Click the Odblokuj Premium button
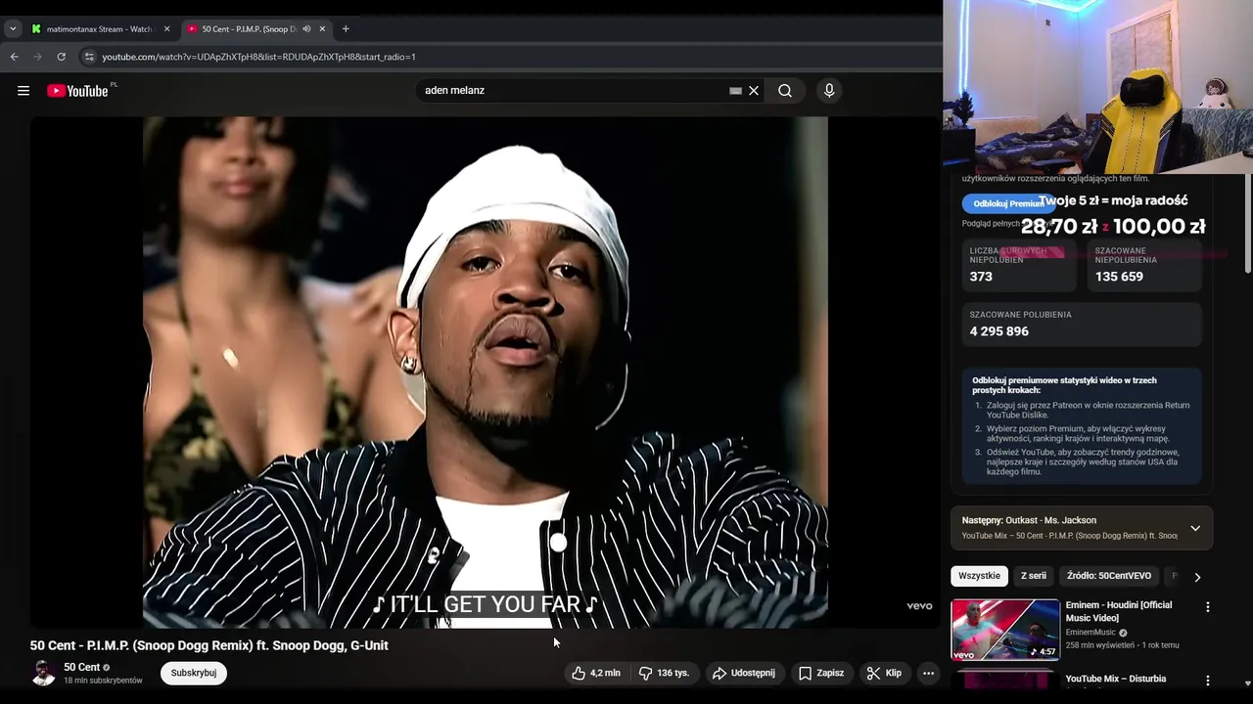 (x=1008, y=203)
